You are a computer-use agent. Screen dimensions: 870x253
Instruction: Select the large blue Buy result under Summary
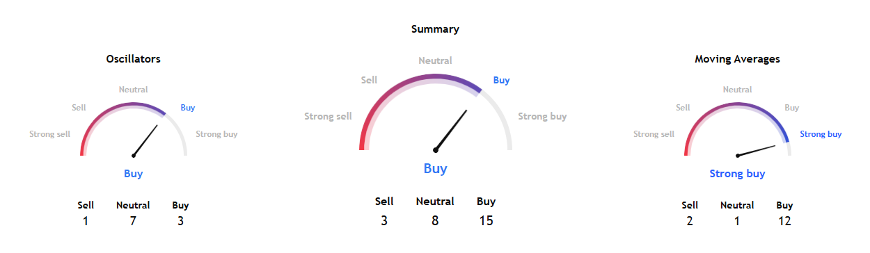(436, 168)
